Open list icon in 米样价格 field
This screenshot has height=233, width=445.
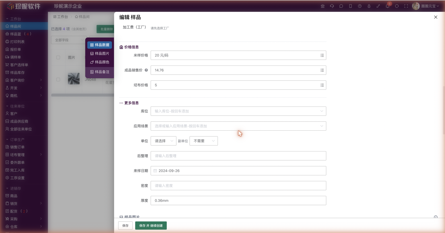tap(322, 55)
